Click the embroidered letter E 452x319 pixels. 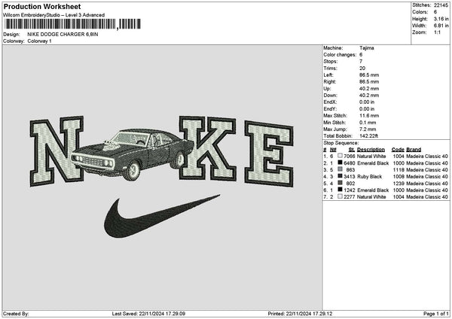(x=269, y=153)
